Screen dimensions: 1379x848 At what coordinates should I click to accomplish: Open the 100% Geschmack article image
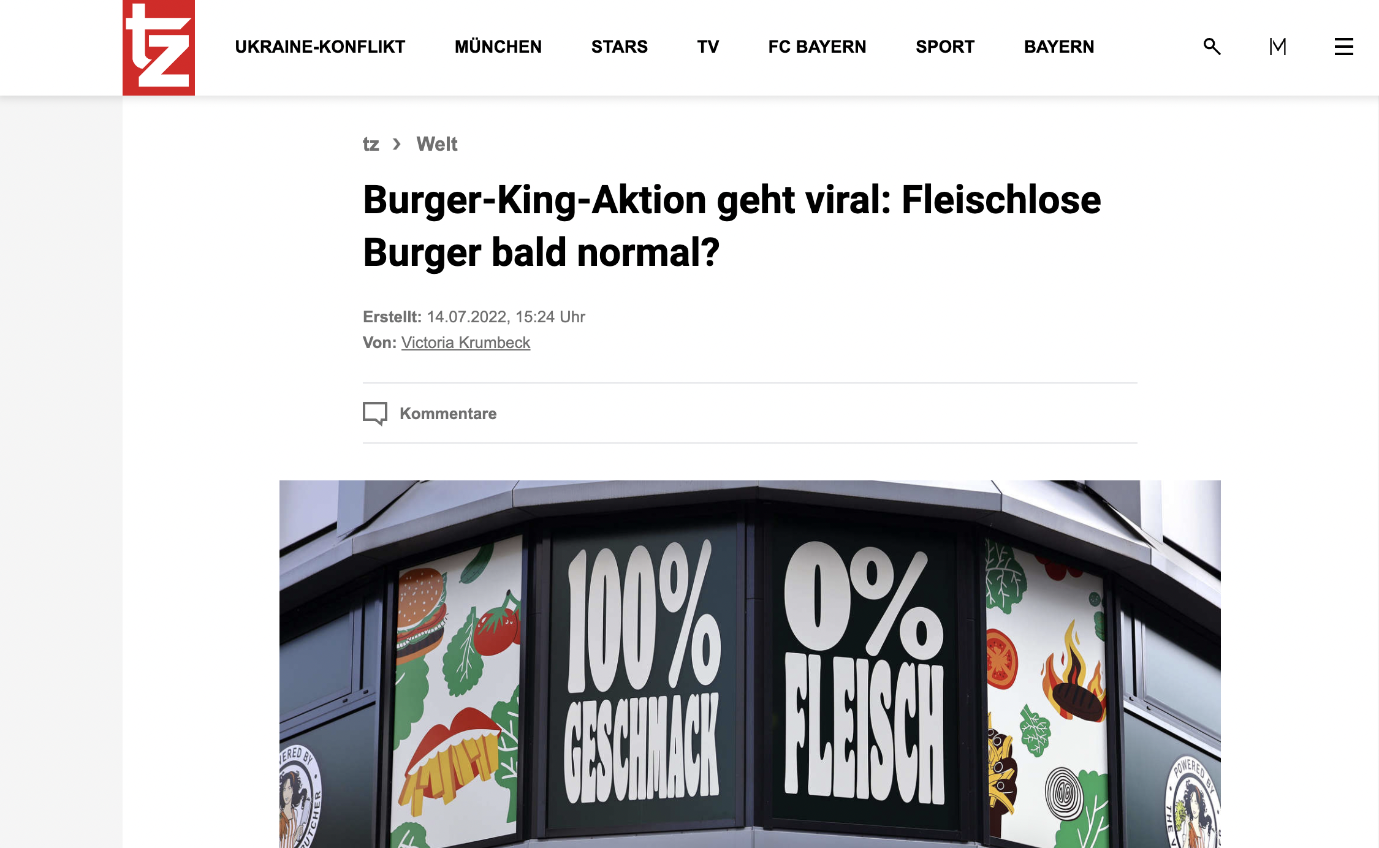[x=750, y=664]
